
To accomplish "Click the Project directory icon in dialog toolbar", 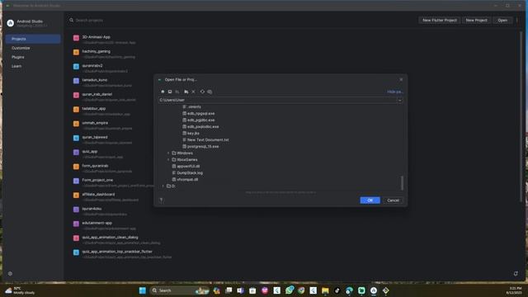I will (x=177, y=92).
